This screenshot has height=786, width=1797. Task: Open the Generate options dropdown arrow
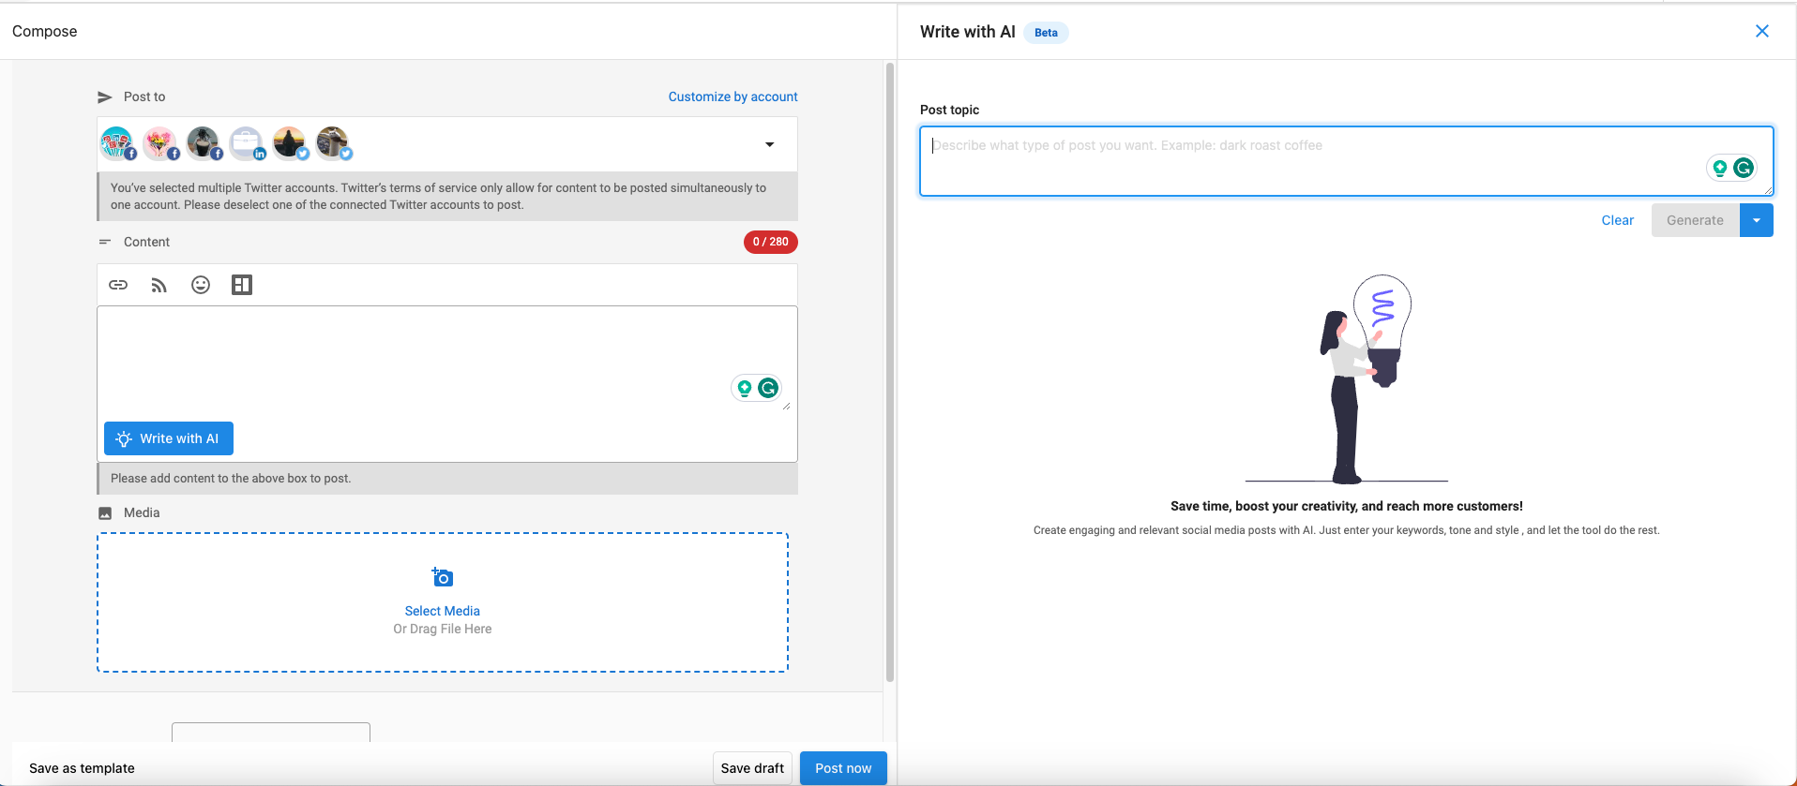point(1757,220)
